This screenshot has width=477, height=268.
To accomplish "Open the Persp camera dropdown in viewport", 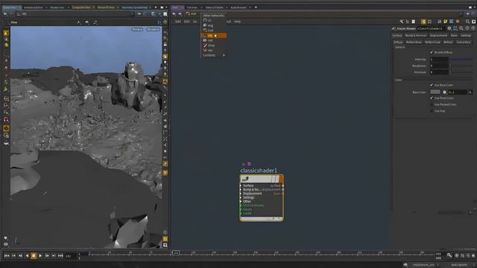I will pos(137,30).
